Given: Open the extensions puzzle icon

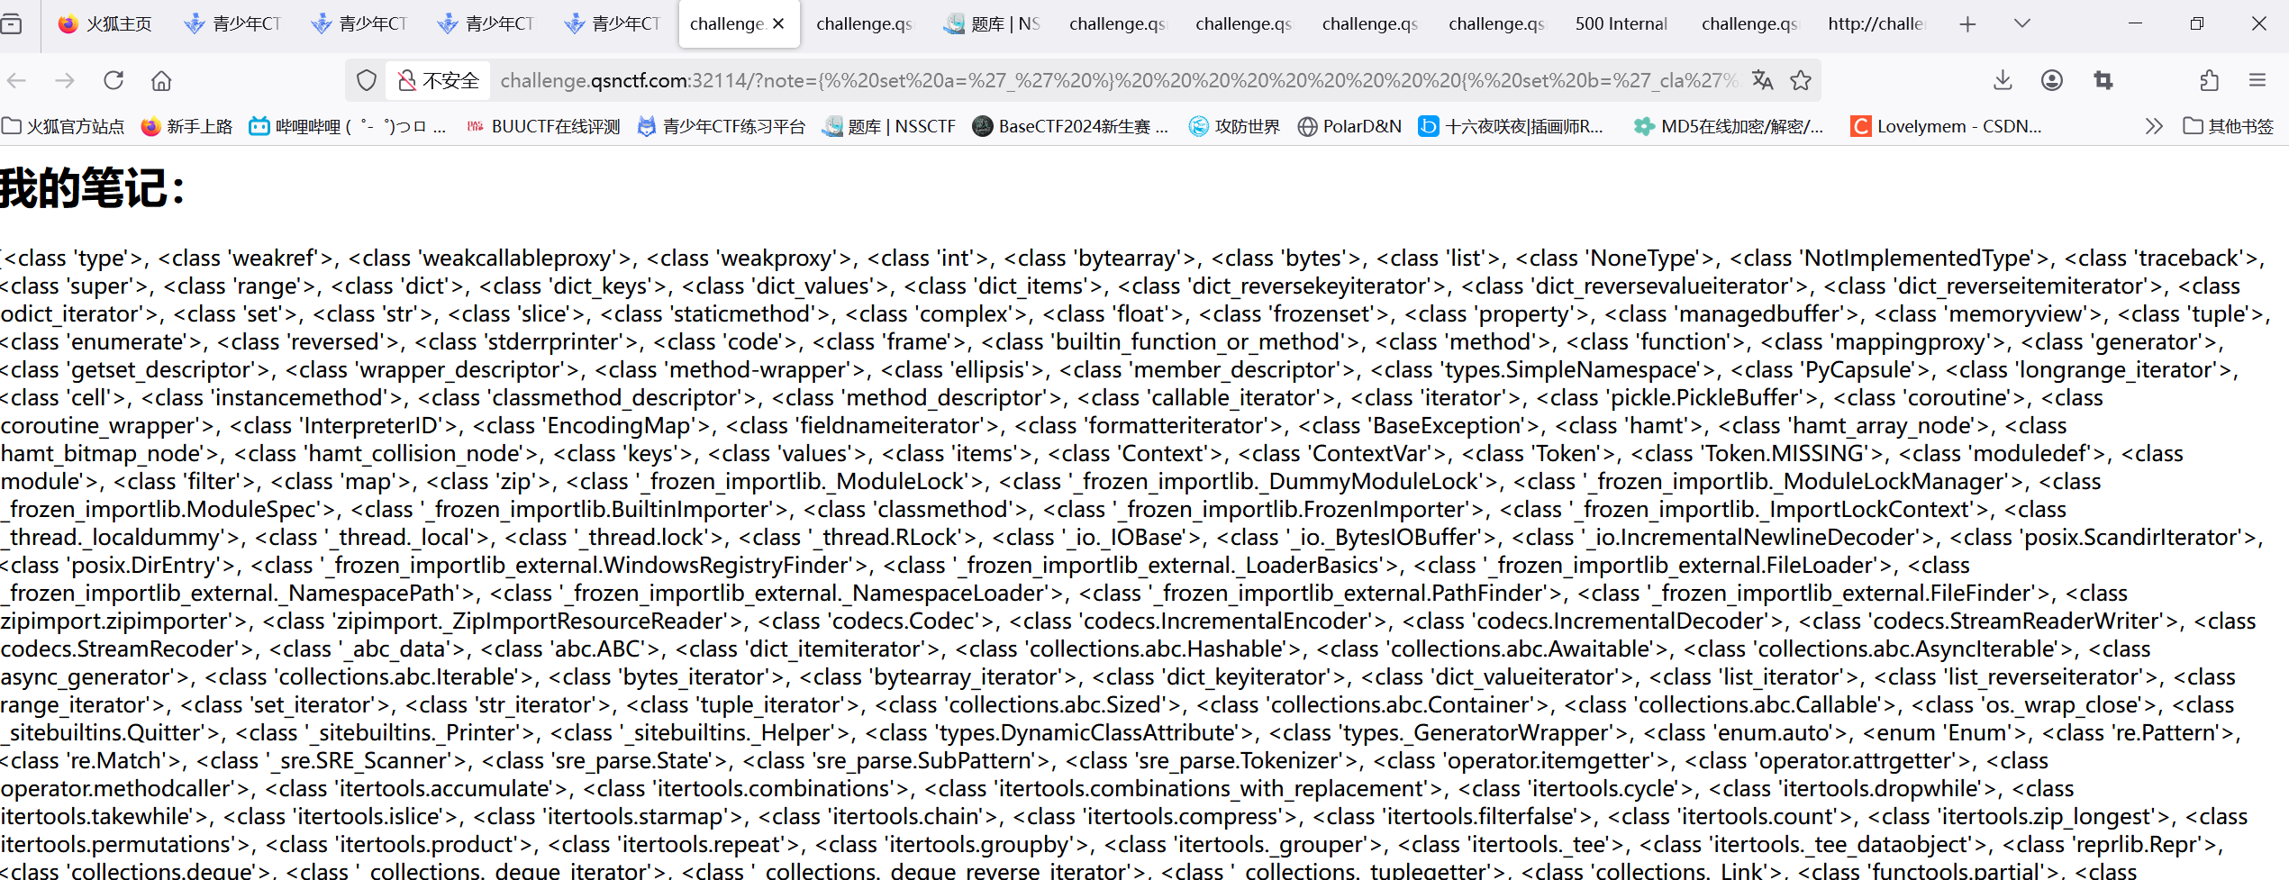Looking at the screenshot, I should tap(2209, 81).
